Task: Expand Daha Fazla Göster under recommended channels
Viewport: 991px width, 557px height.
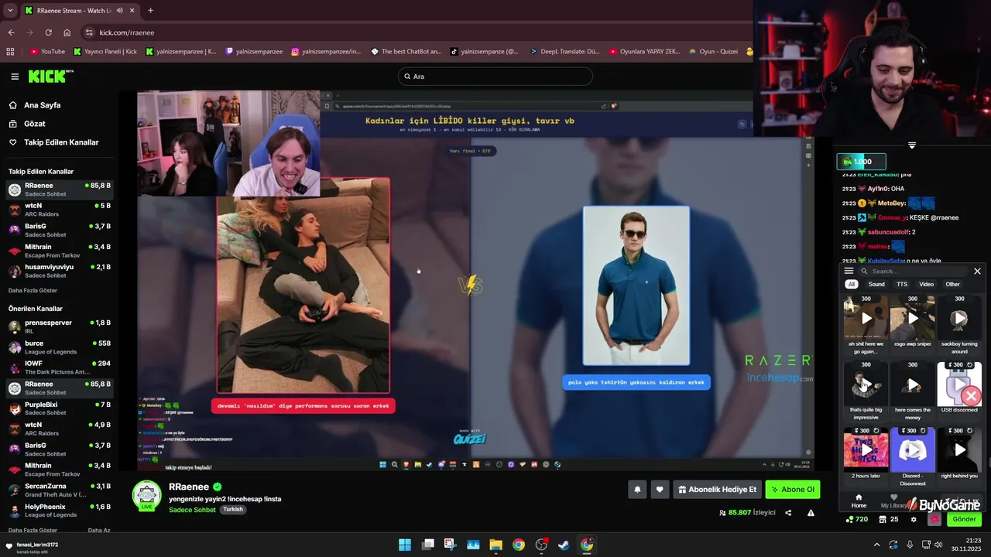Action: pos(33,531)
